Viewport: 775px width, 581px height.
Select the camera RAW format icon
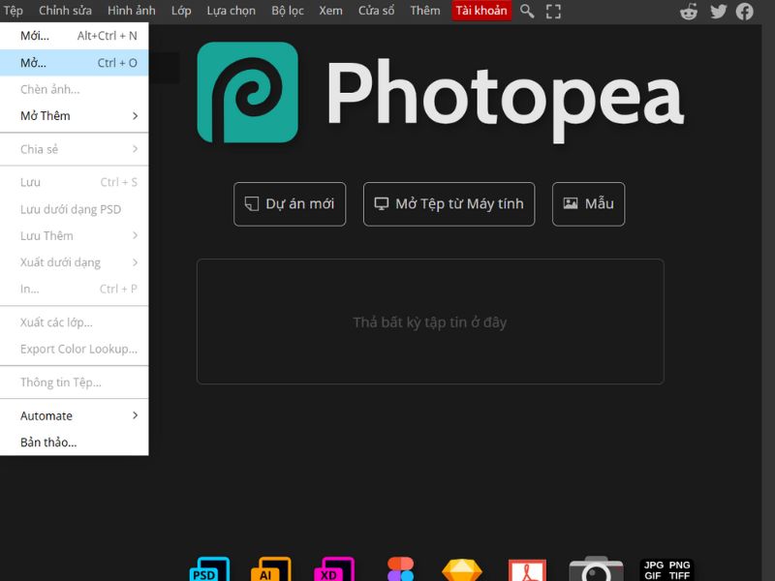[596, 568]
